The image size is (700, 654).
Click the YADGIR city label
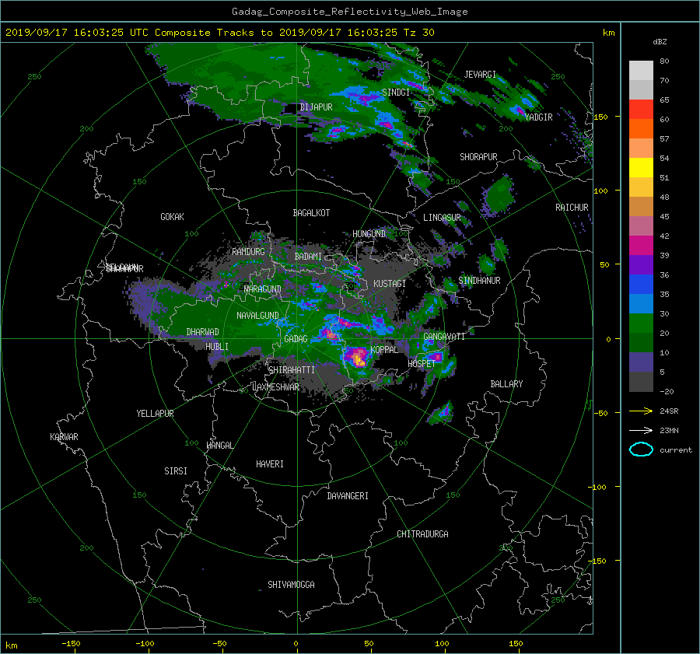coord(539,117)
